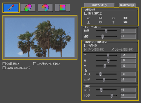Enable エッジをソフトにする(S) checkbox
Viewport: 141px width, 103px height.
35,64
